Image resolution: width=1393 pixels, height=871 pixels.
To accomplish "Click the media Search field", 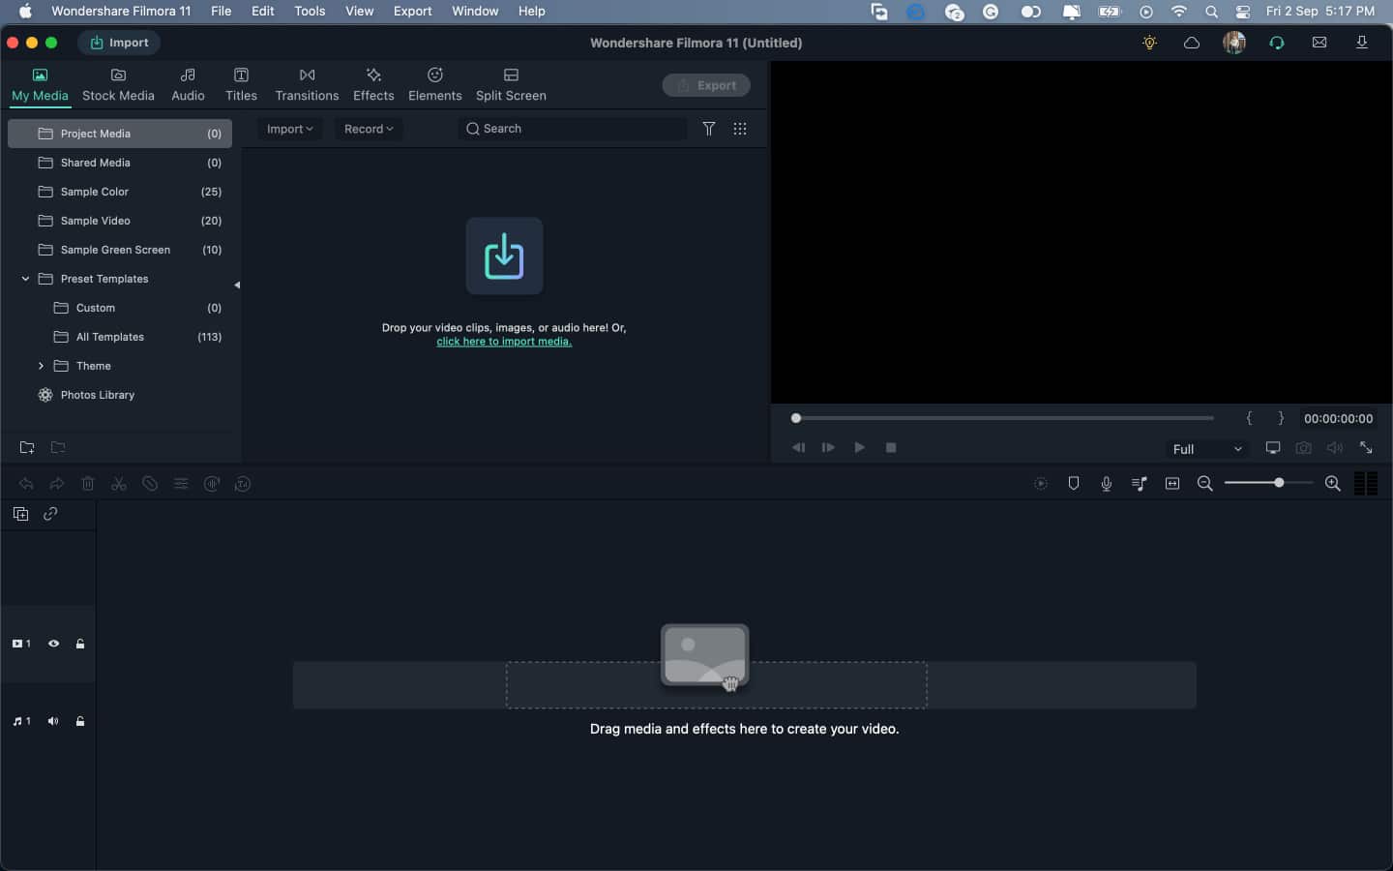I will tap(573, 129).
